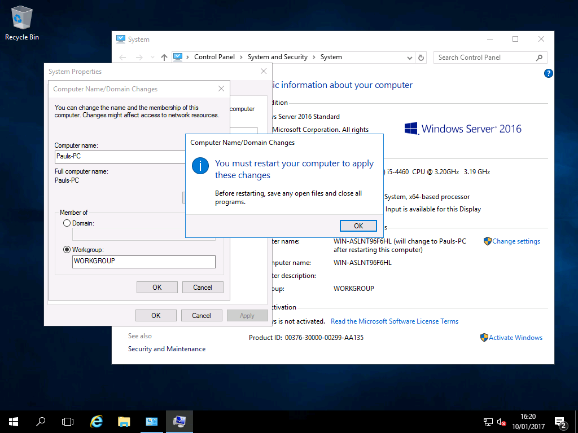
Task: Close the System Properties dialog
Action: pyautogui.click(x=264, y=71)
